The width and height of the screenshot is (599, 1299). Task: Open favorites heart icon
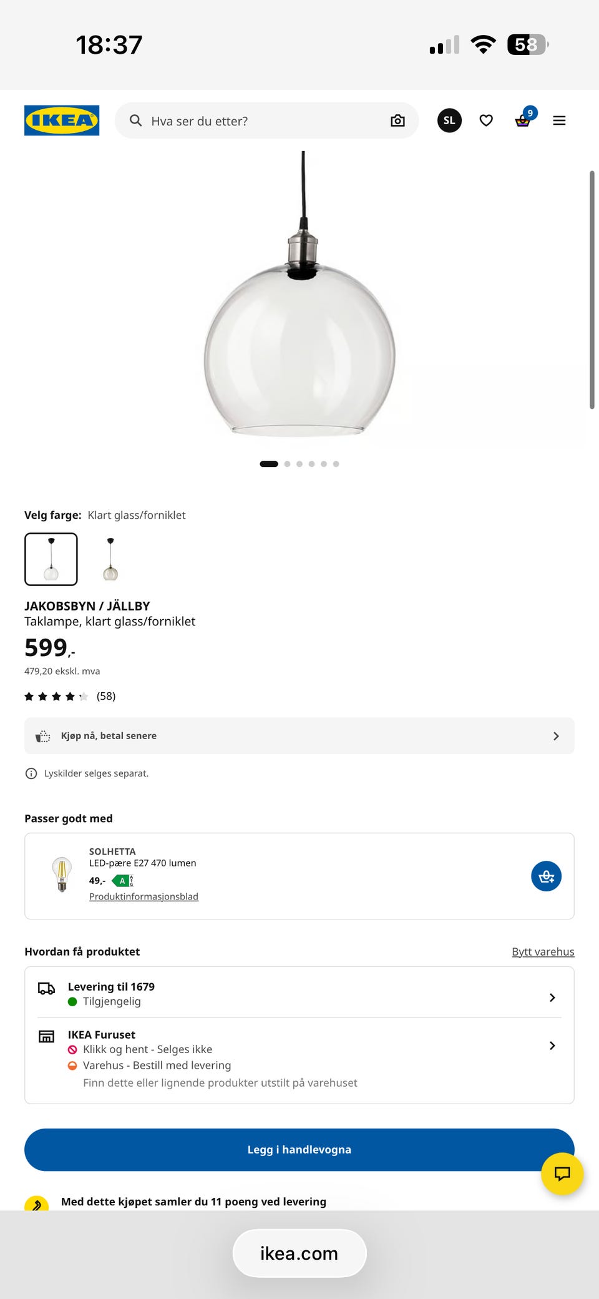[486, 120]
